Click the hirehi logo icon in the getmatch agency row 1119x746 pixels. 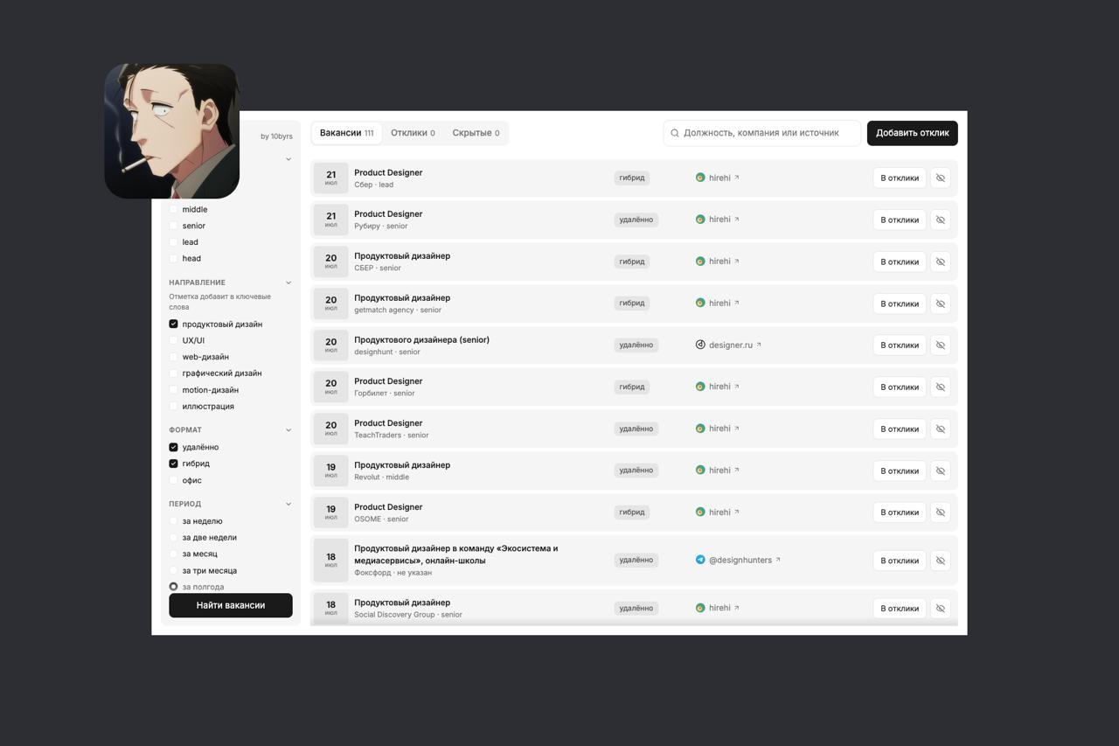pos(700,303)
